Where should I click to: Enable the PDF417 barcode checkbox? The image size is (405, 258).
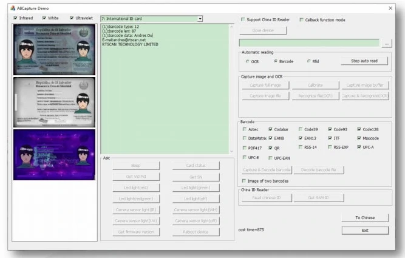point(243,148)
